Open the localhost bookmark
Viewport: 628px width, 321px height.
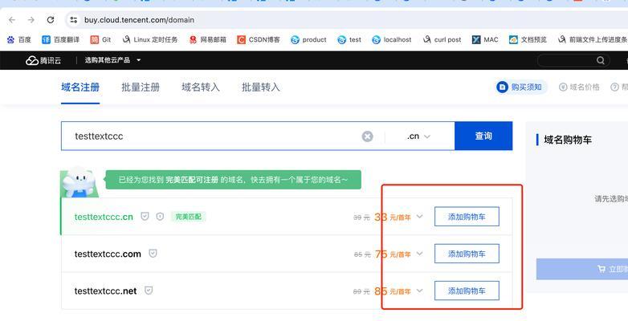392,39
